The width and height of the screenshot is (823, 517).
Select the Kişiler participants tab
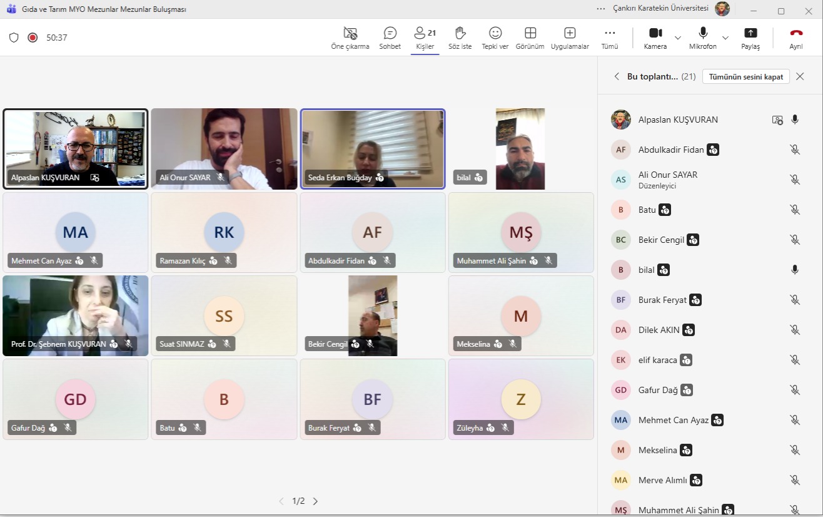(x=425, y=38)
